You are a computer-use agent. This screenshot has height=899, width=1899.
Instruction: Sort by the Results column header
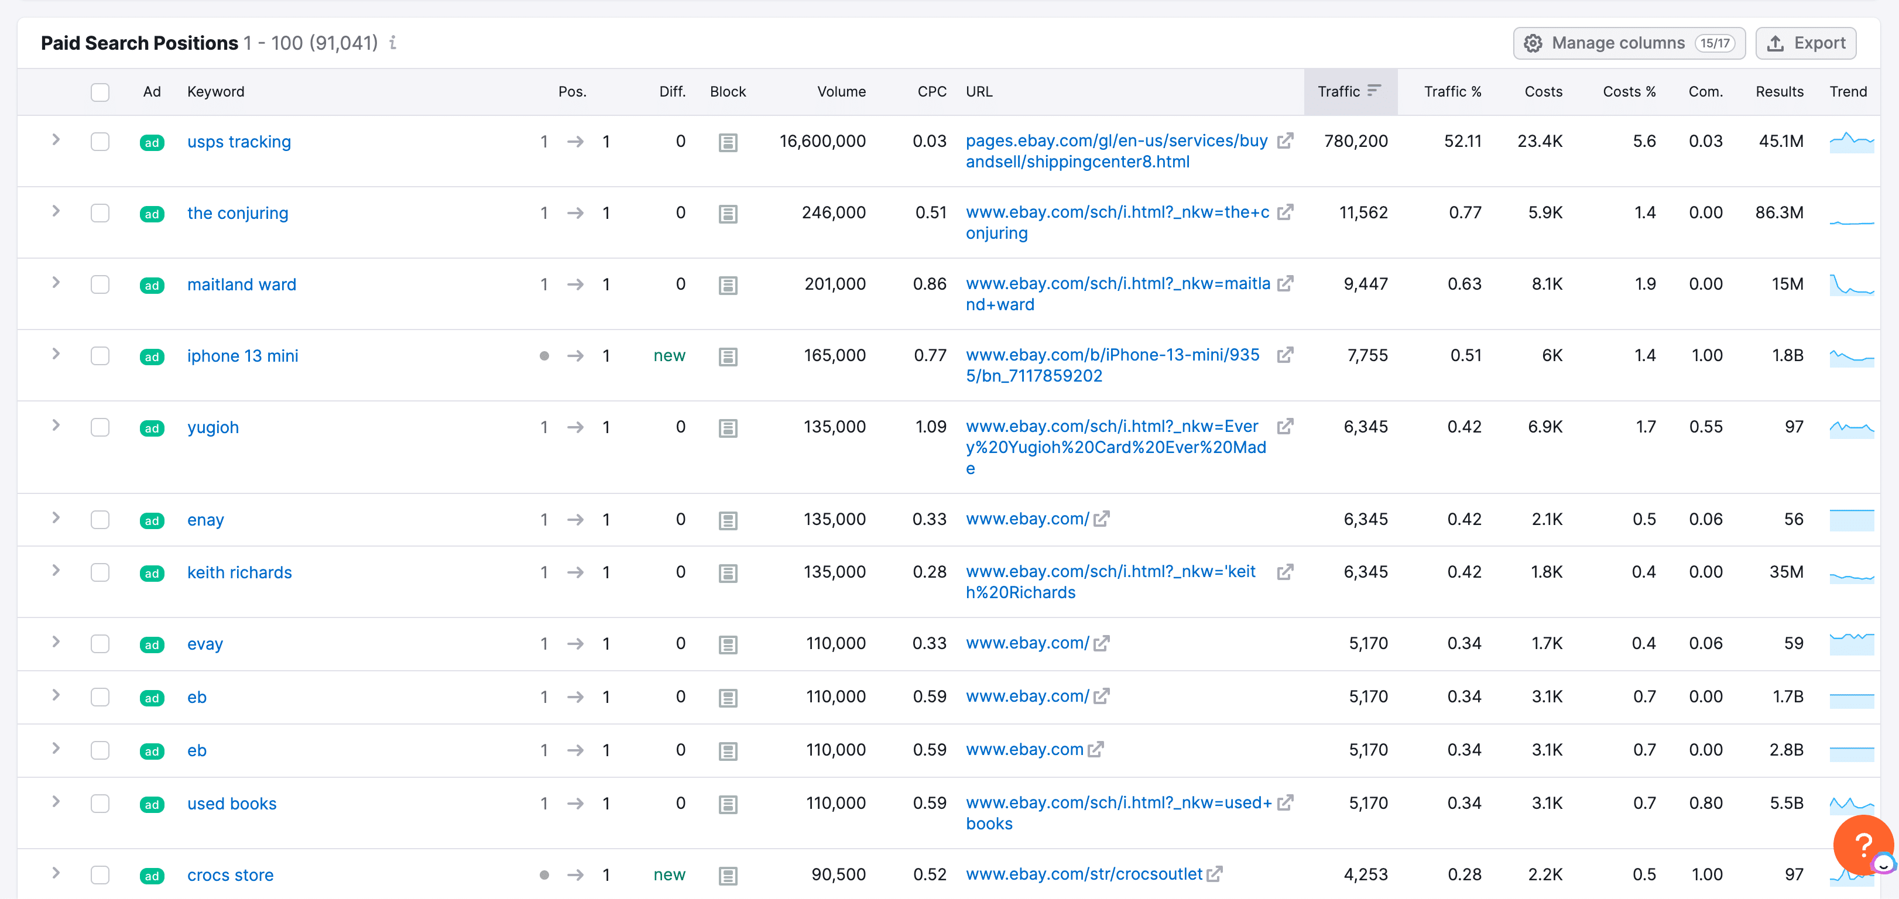point(1779,91)
